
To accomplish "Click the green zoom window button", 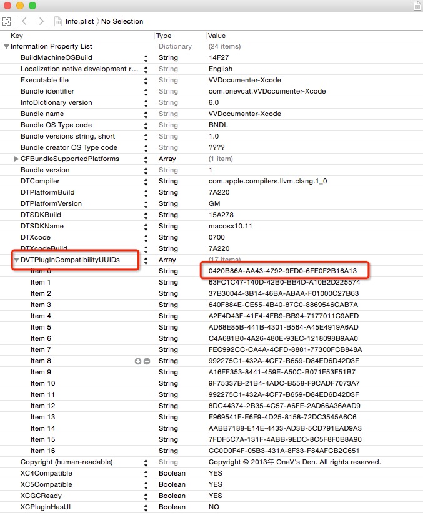I will coord(32,6).
